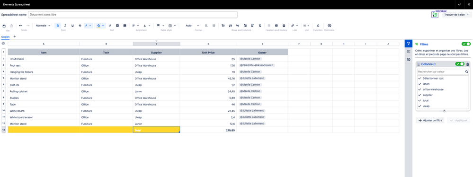This screenshot has height=177, width=473.
Task: Click the Undo arrow icon
Action: (x=20, y=26)
